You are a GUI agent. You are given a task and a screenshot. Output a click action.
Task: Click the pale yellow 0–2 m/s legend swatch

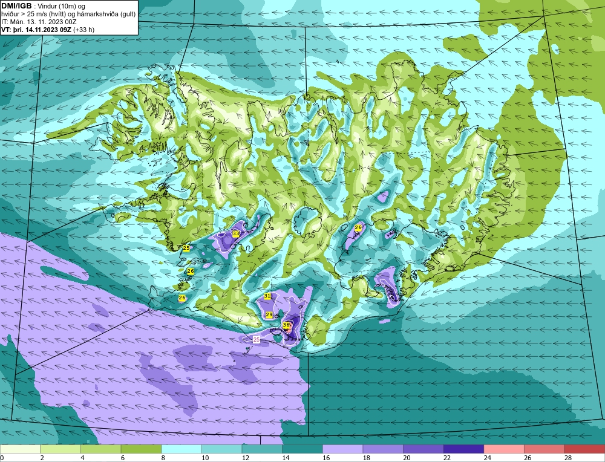pos(20,449)
